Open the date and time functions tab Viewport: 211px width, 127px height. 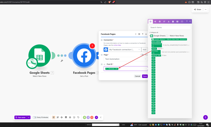click(173, 21)
